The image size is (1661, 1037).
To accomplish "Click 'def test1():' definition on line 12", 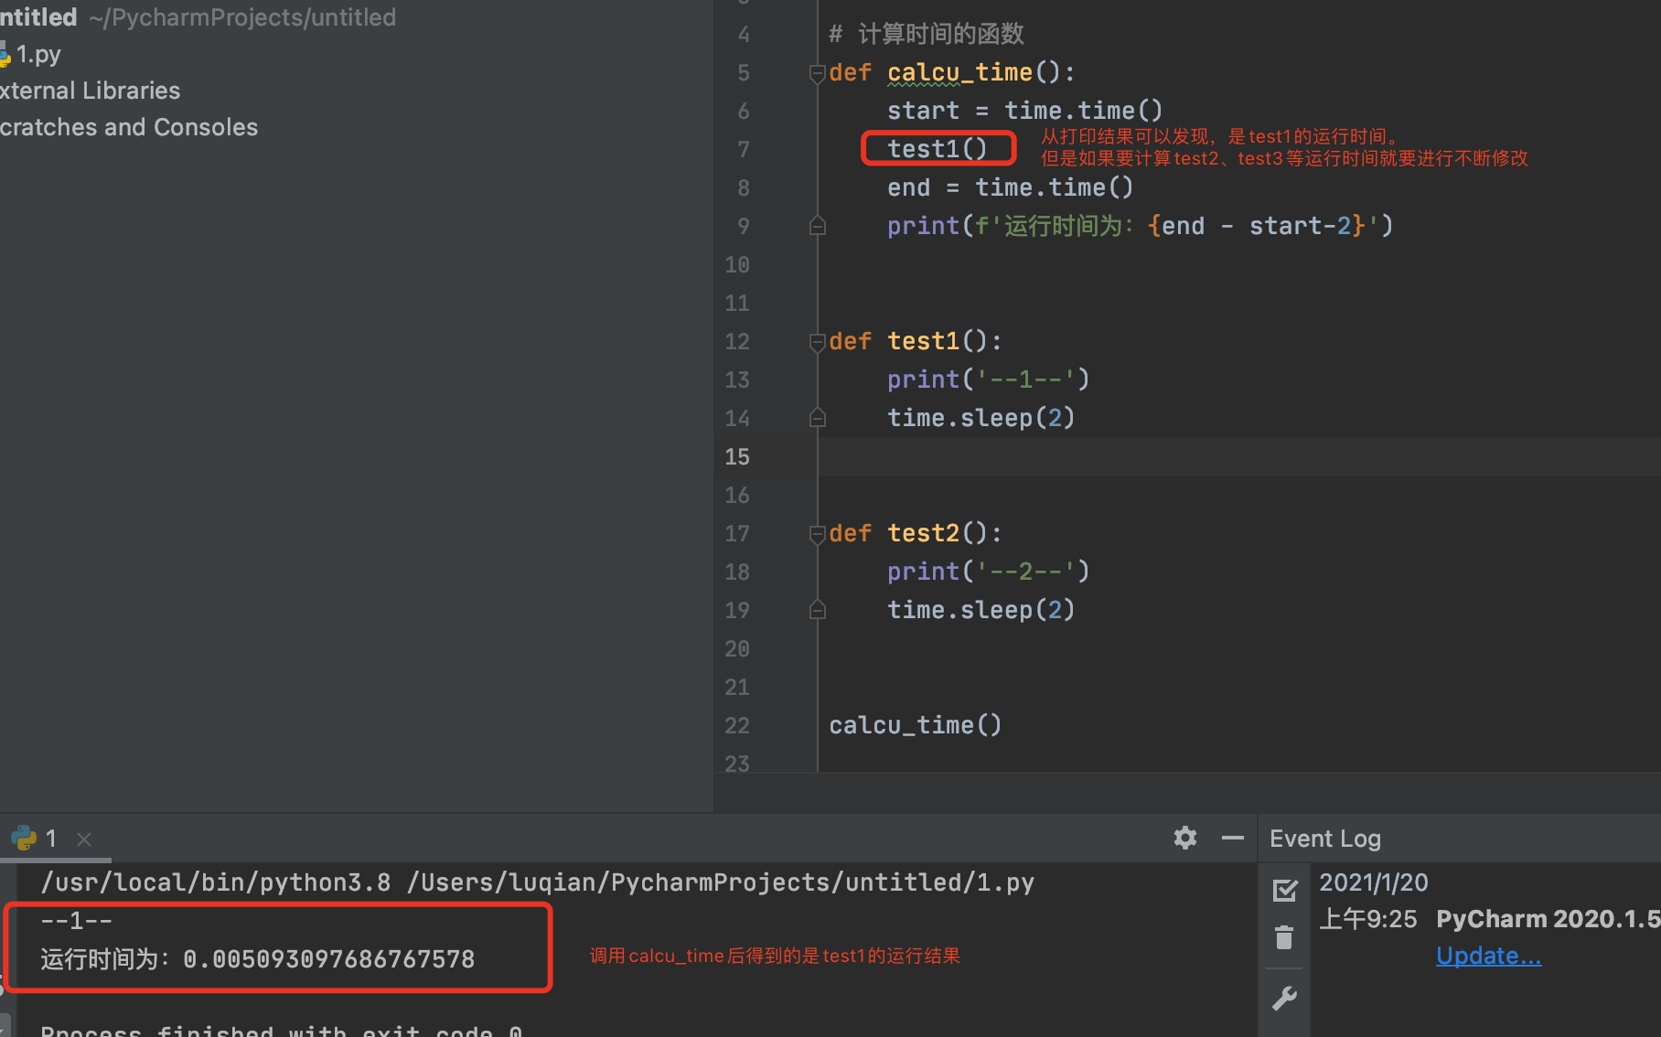I will coord(916,341).
